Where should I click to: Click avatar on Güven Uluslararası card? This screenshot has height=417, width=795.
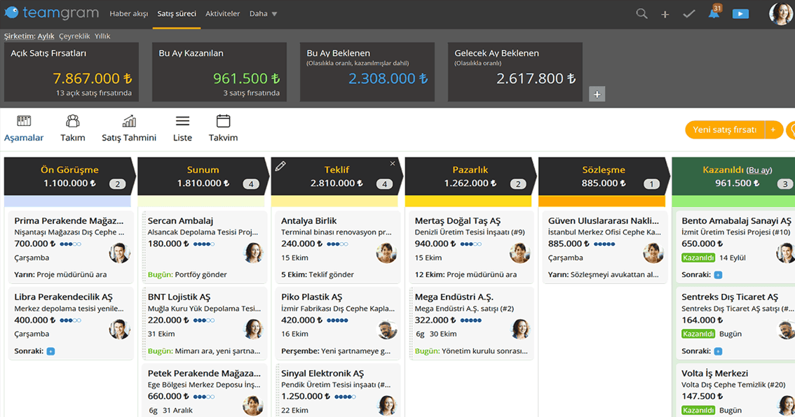coord(653,253)
